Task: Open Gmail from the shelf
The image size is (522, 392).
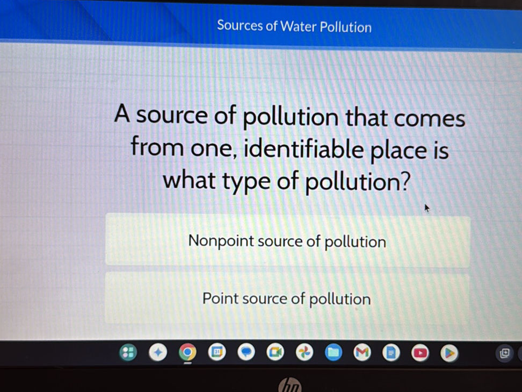Action: (x=363, y=353)
